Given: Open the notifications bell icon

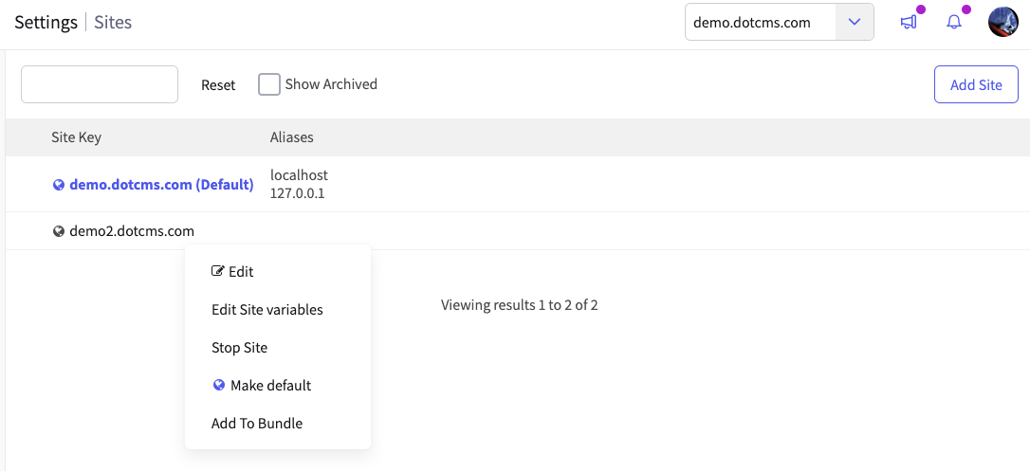Looking at the screenshot, I should (x=954, y=23).
